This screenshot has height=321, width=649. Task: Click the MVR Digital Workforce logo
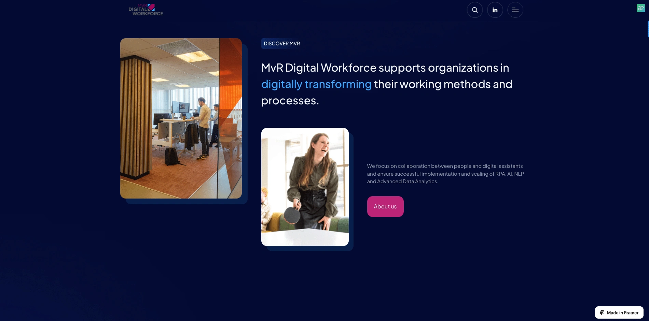(x=146, y=10)
